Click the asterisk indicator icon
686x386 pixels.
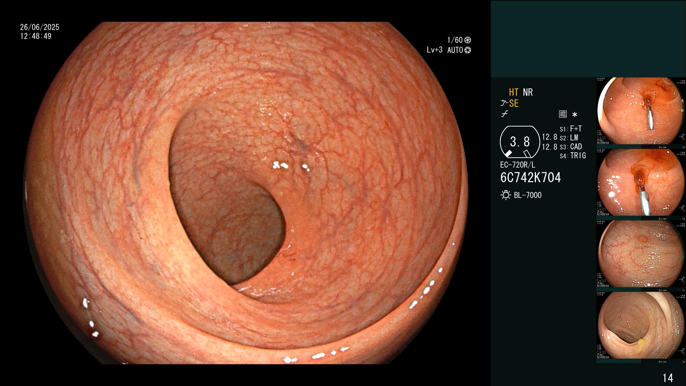point(575,115)
